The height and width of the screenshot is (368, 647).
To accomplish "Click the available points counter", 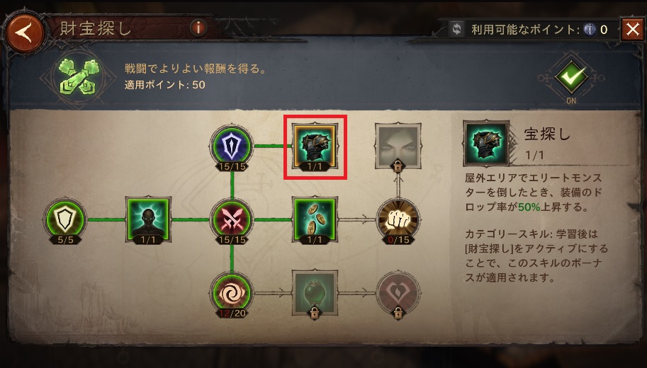I will coord(539,29).
